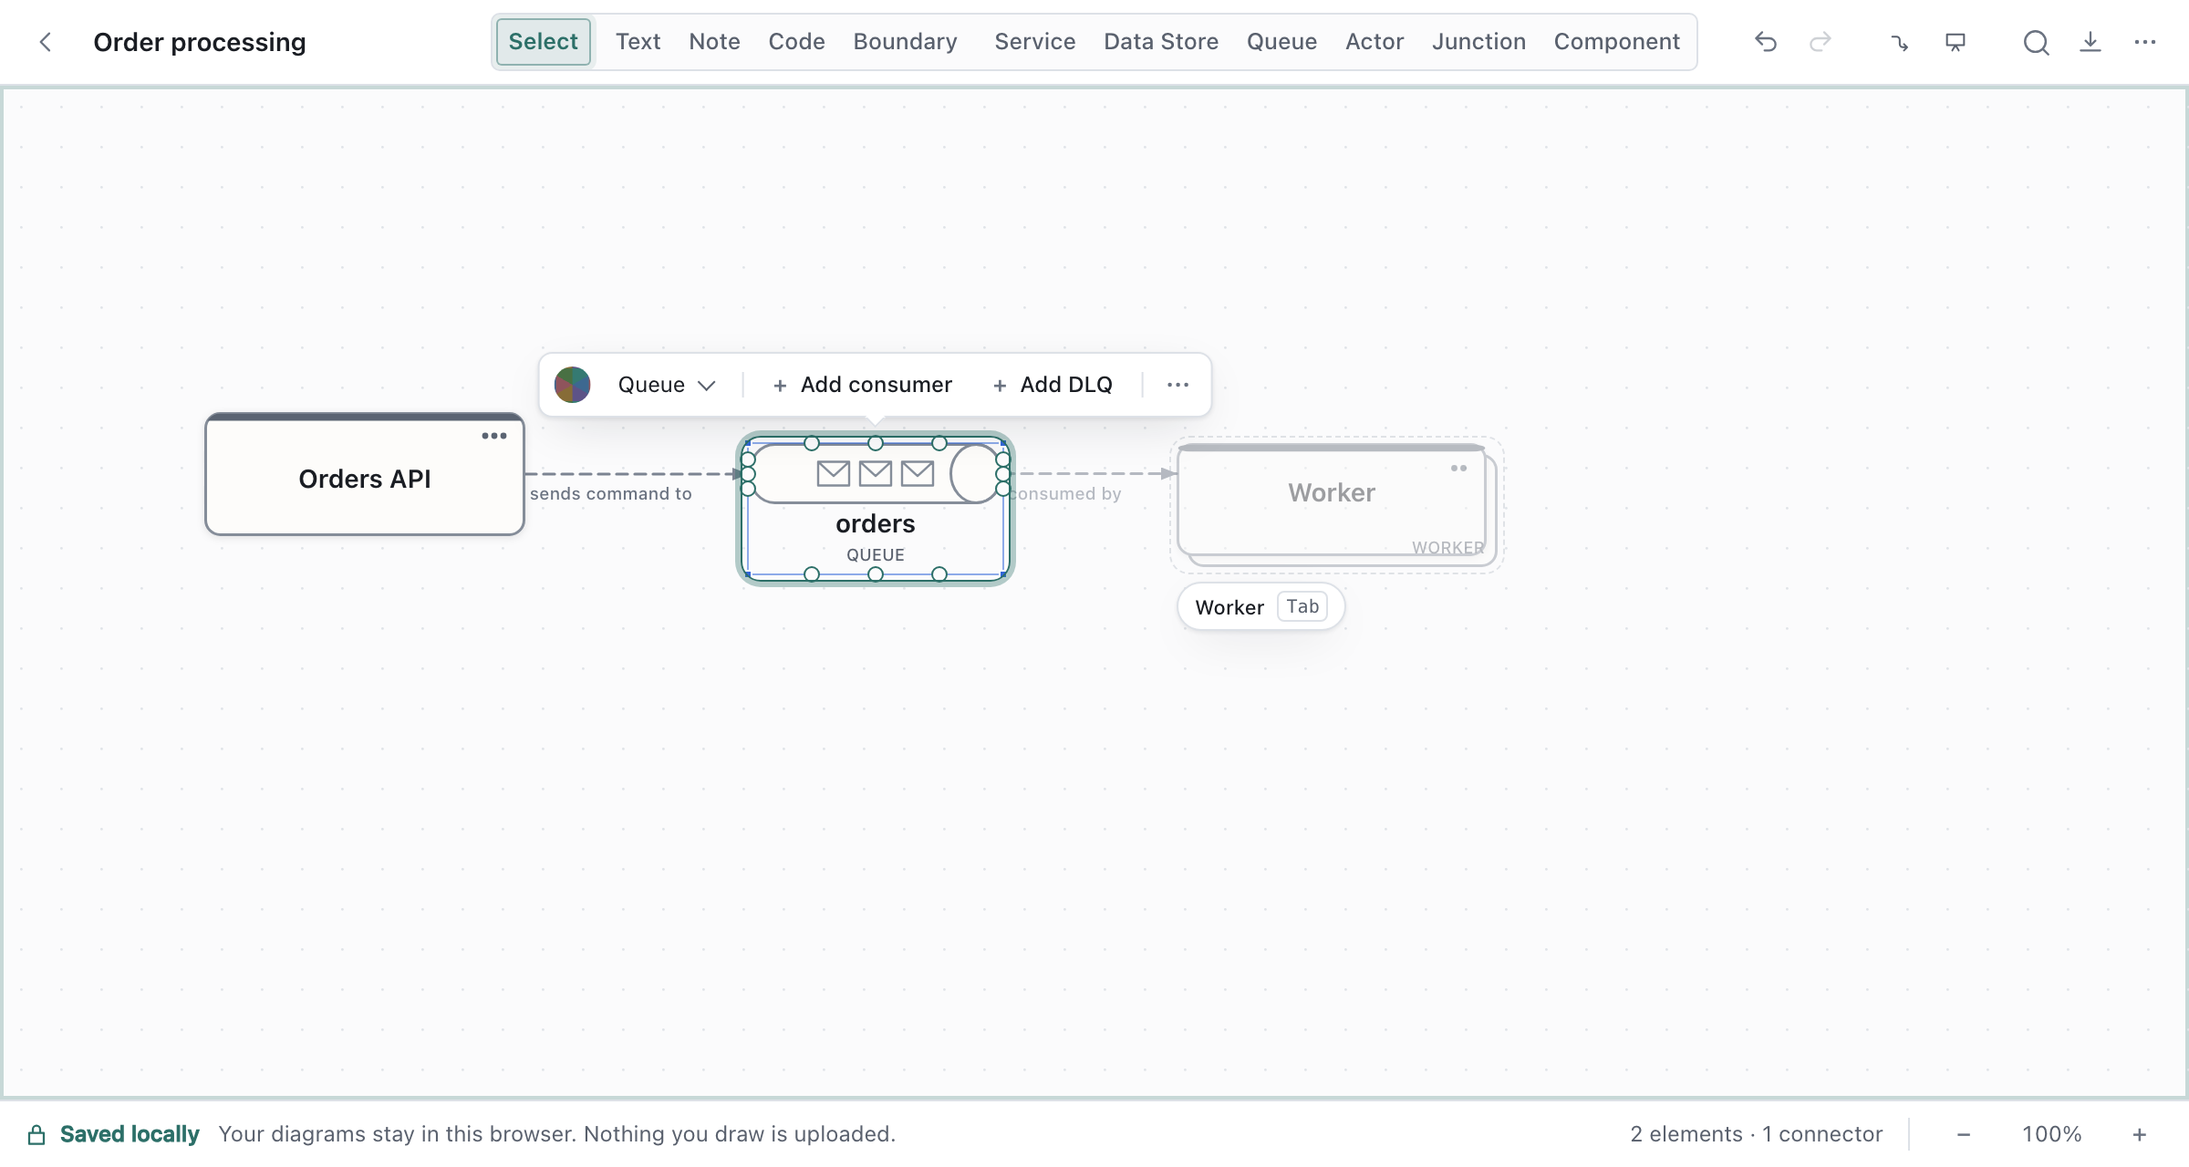Screen dimensions: 2189x1167
Task: Zoom out with the minus button
Action: [x=1964, y=1134]
